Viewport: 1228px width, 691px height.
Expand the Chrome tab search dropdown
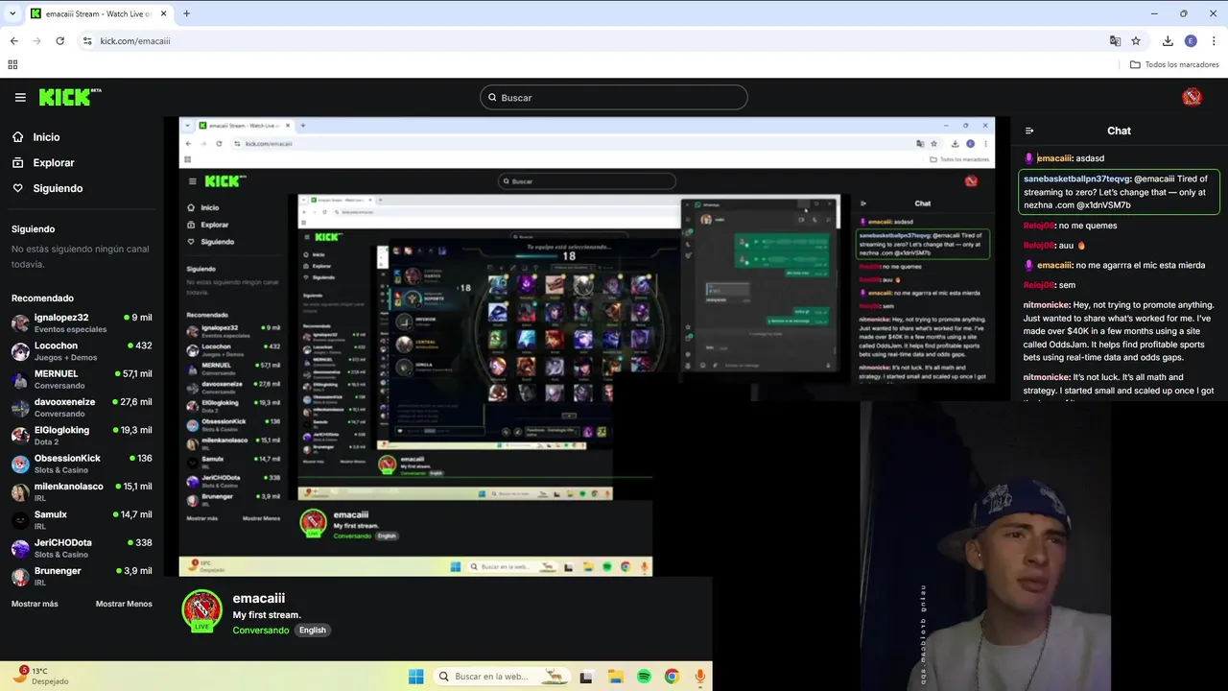coord(12,13)
